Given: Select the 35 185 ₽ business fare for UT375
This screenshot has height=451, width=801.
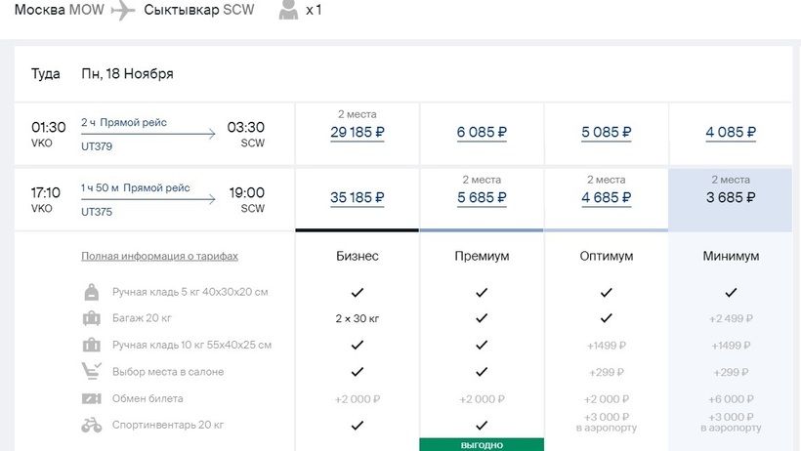Looking at the screenshot, I should tap(357, 197).
